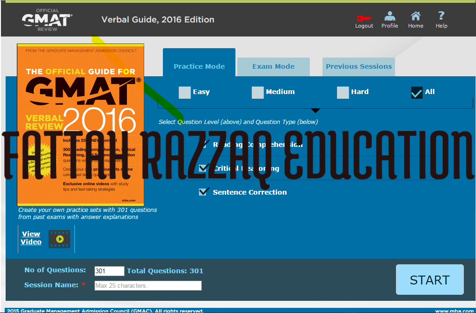
Task: Open the Profile person icon
Action: (x=390, y=16)
